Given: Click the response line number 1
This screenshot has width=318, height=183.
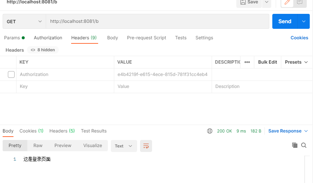Looking at the screenshot, I should [15, 159].
